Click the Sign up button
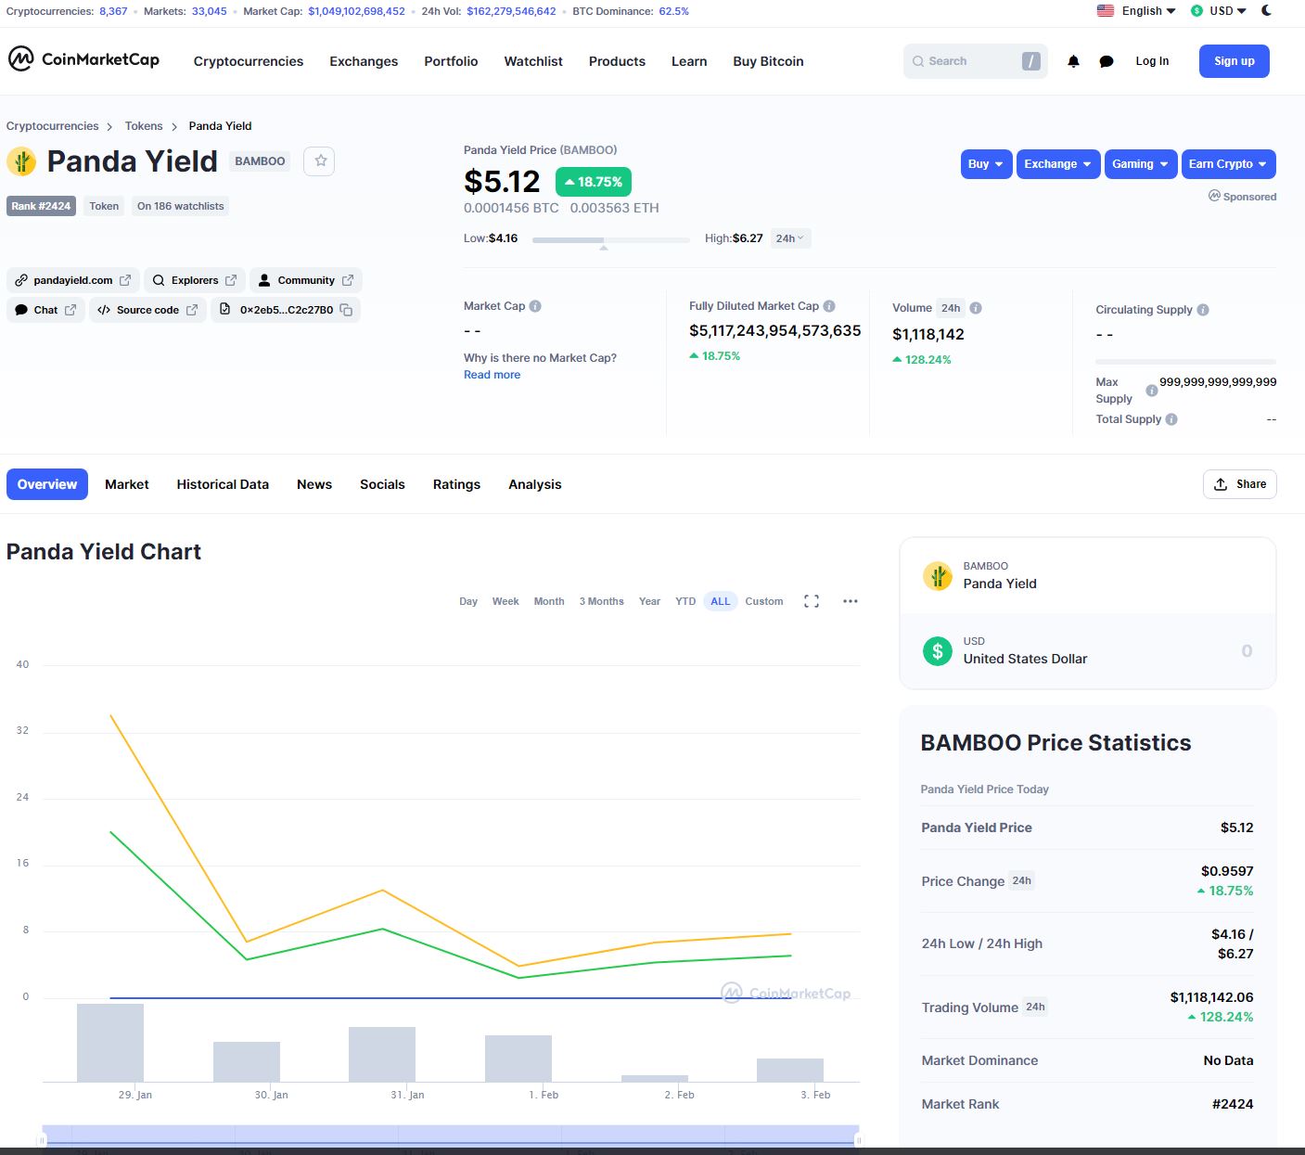Viewport: 1305px width, 1155px height. point(1235,61)
